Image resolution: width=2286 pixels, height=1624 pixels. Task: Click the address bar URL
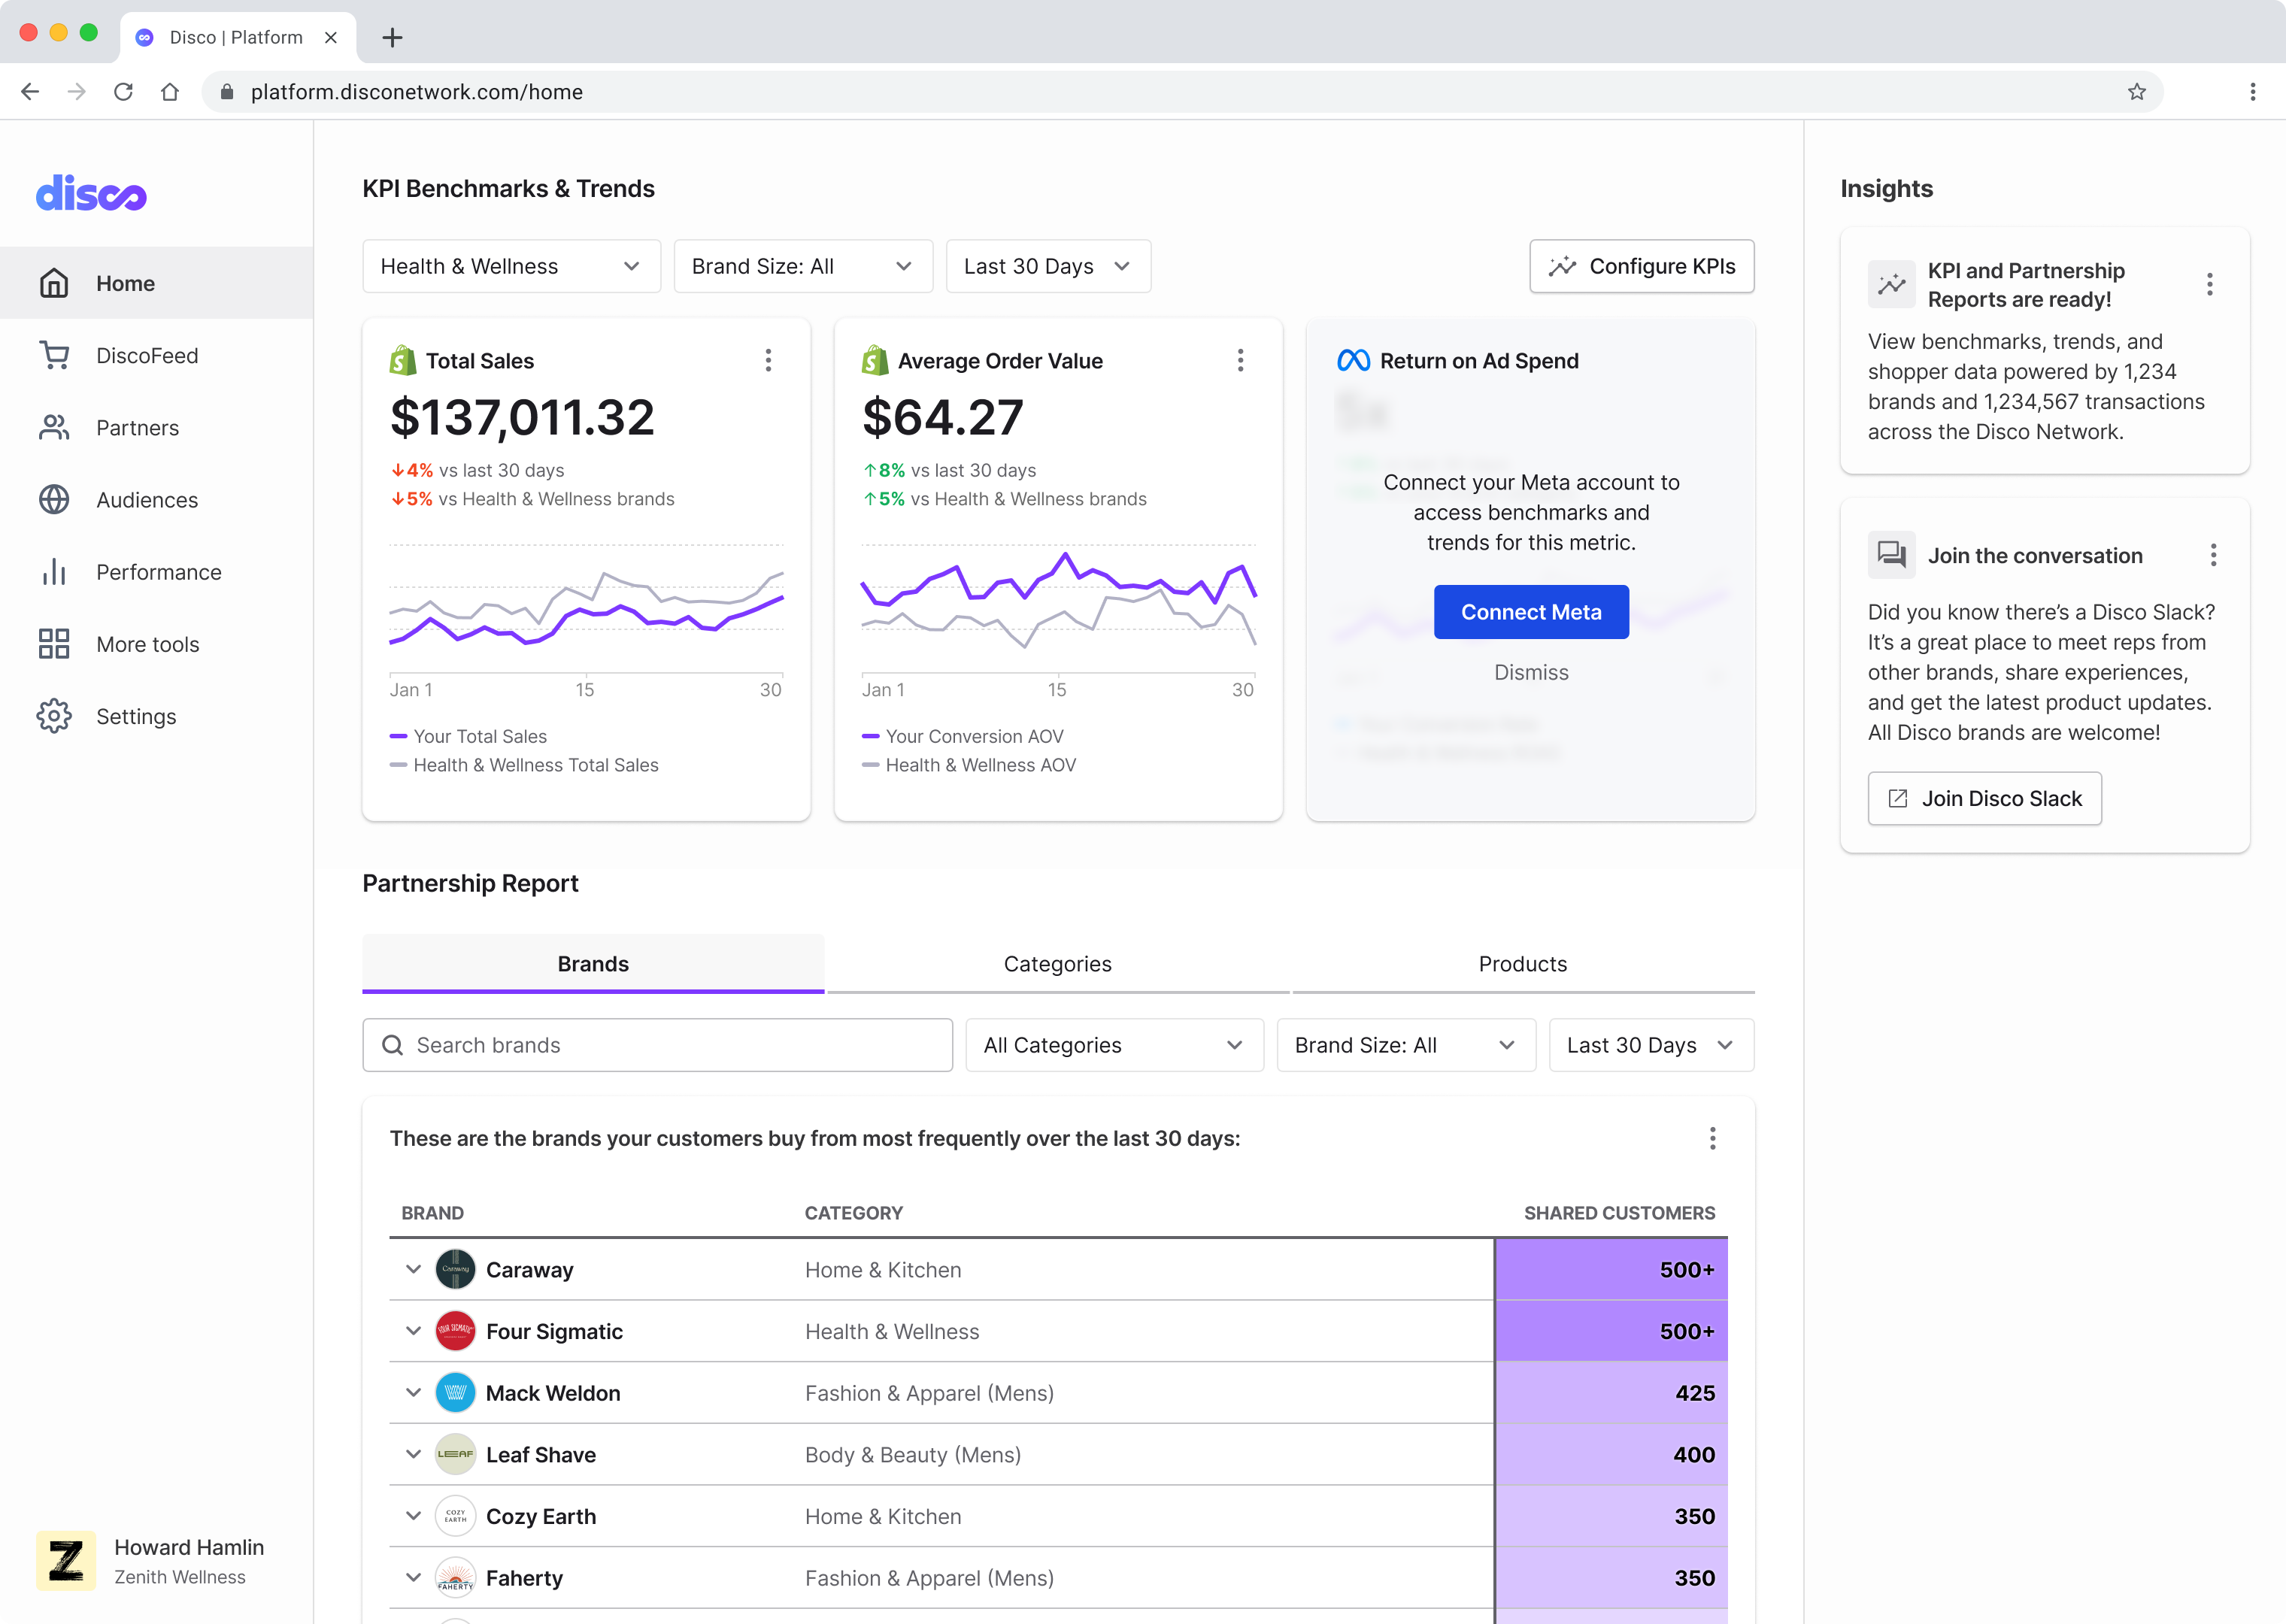(x=416, y=92)
